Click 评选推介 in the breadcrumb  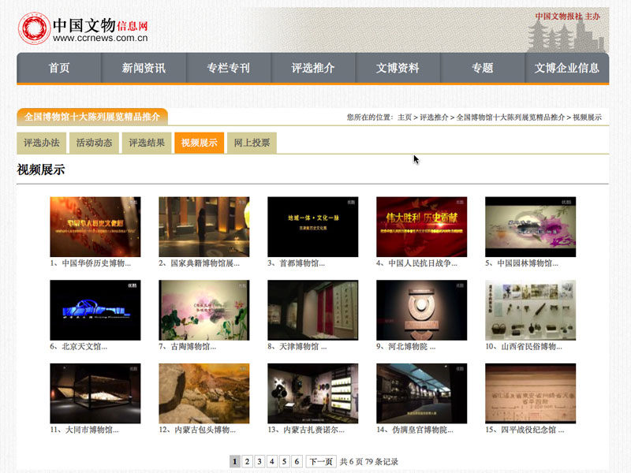pyautogui.click(x=434, y=117)
